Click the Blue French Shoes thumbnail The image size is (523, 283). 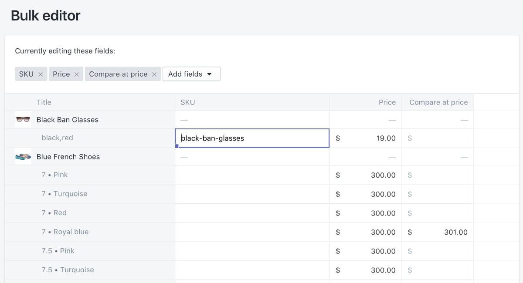pyautogui.click(x=23, y=156)
